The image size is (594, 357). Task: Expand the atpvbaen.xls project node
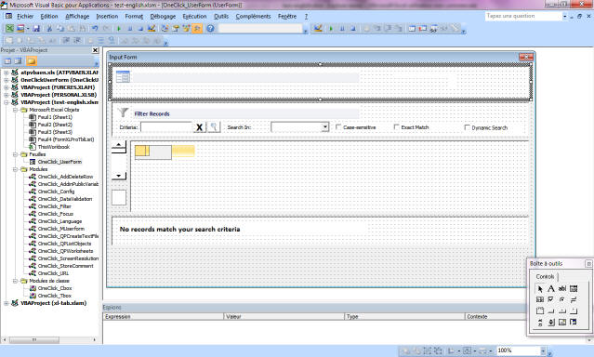point(7,73)
